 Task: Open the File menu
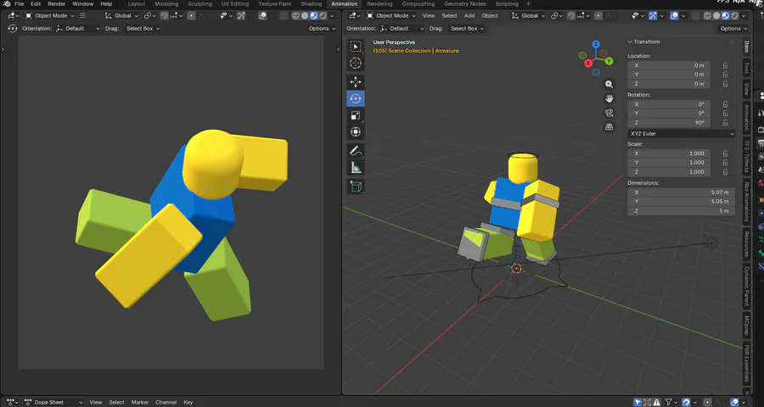click(x=20, y=4)
